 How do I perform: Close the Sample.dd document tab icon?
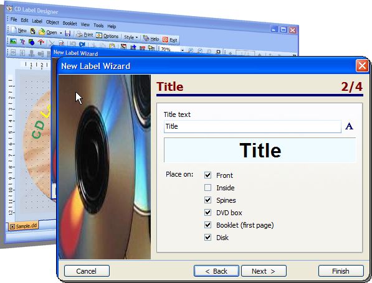pyautogui.click(x=12, y=226)
